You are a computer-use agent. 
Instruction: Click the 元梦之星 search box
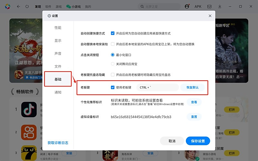coord(159,6)
